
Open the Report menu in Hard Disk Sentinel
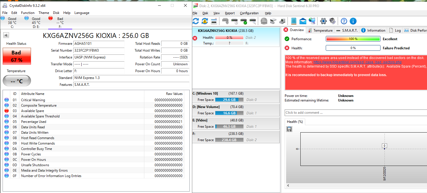[x=230, y=13]
